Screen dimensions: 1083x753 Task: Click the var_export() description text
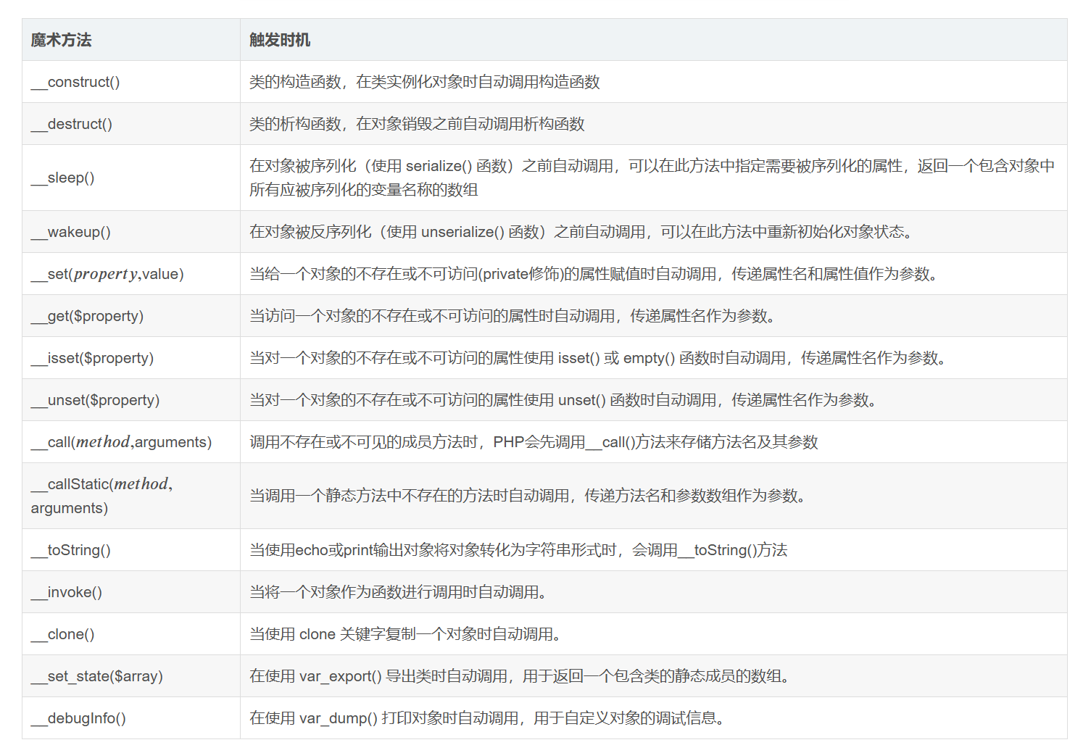coord(520,676)
